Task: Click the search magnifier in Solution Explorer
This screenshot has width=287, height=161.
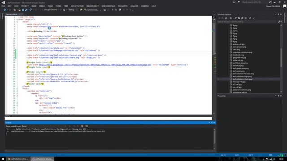Action: click(x=279, y=22)
